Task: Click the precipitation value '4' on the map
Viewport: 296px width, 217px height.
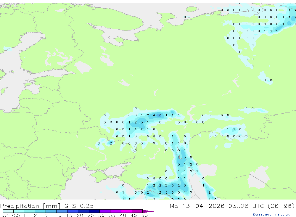Action: (x=154, y=115)
